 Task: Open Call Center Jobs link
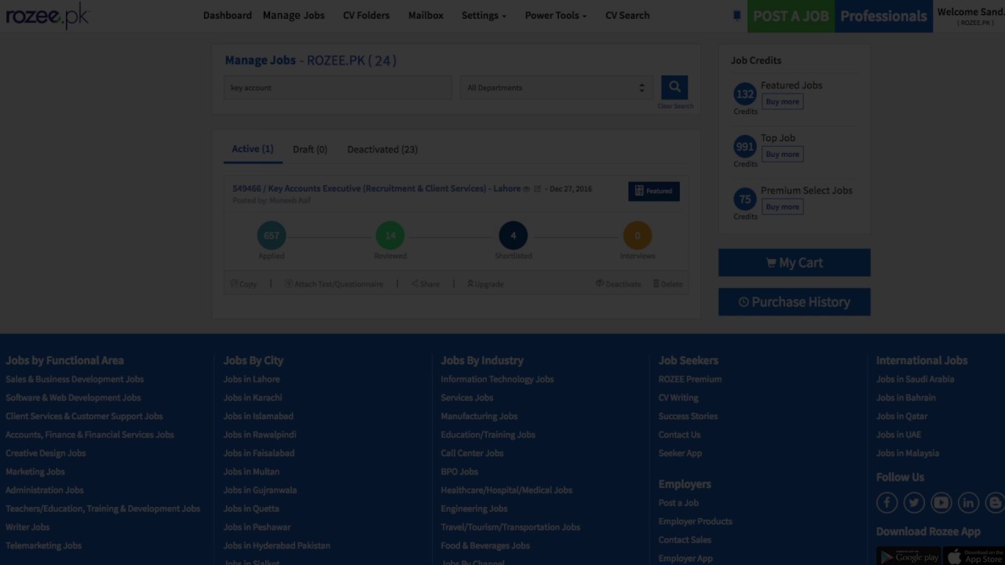pos(472,454)
